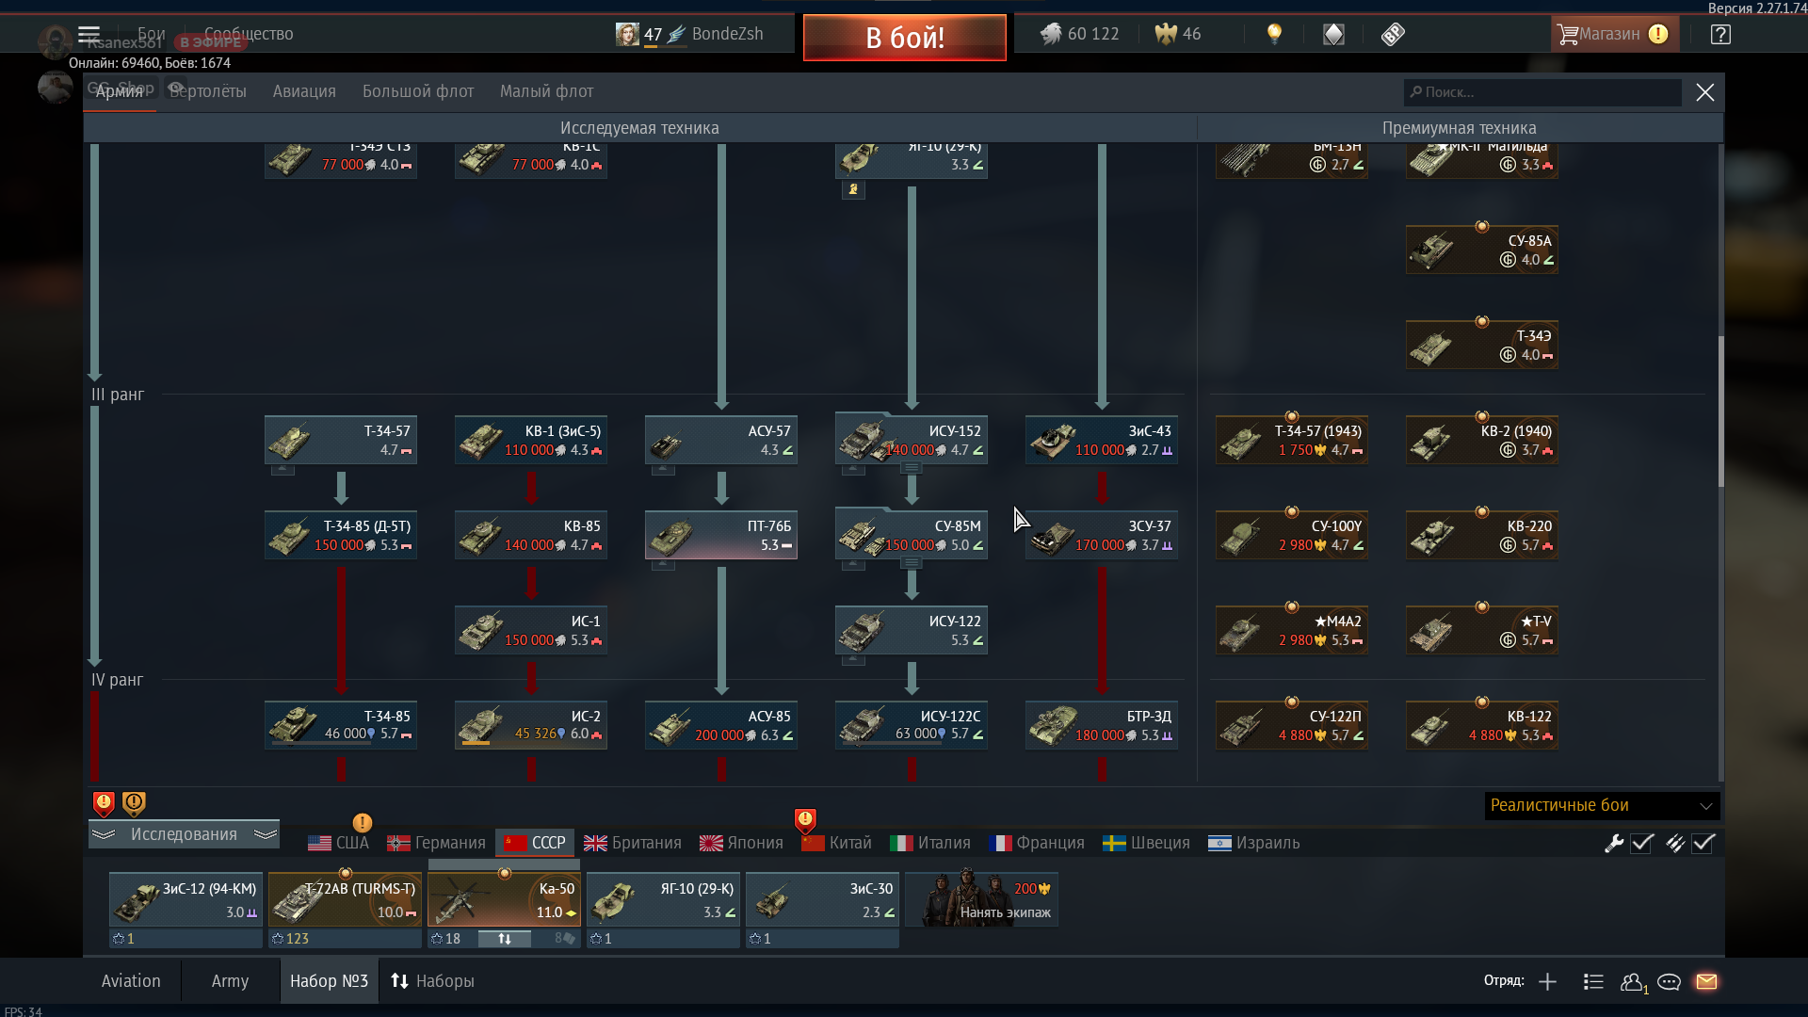This screenshot has width=1808, height=1017.
Task: Click the В бой! battle button
Action: (x=905, y=38)
